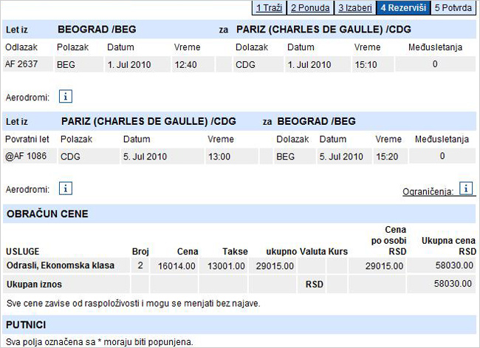Open the 3 Izaberi tab
The width and height of the screenshot is (480, 348).
(x=355, y=8)
